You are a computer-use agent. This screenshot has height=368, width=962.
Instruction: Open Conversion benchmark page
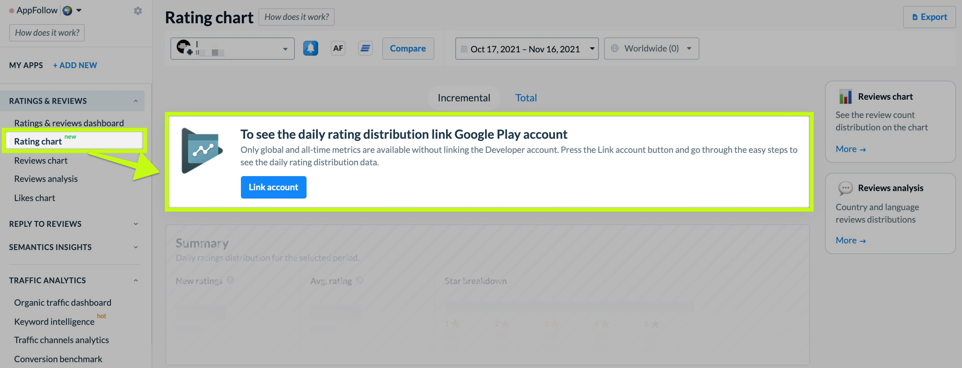point(58,359)
